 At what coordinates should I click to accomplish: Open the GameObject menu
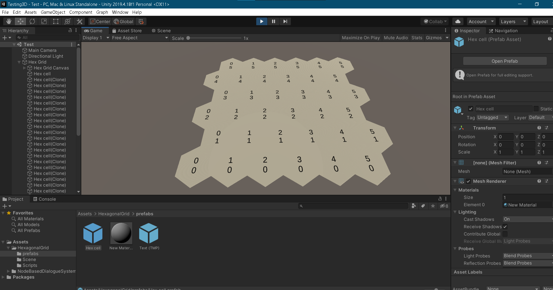point(53,12)
